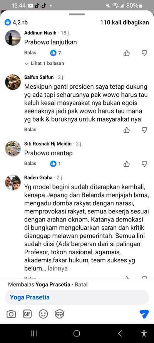Expand 'Lihat 1 balasan' under Addinun Nasih
Viewport: 154px width, 343px height.
point(44,63)
